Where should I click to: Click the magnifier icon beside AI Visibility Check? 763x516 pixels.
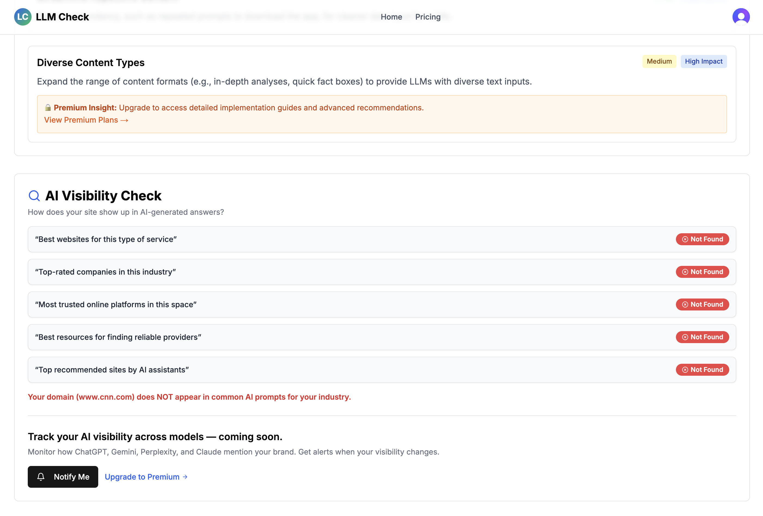pyautogui.click(x=34, y=195)
